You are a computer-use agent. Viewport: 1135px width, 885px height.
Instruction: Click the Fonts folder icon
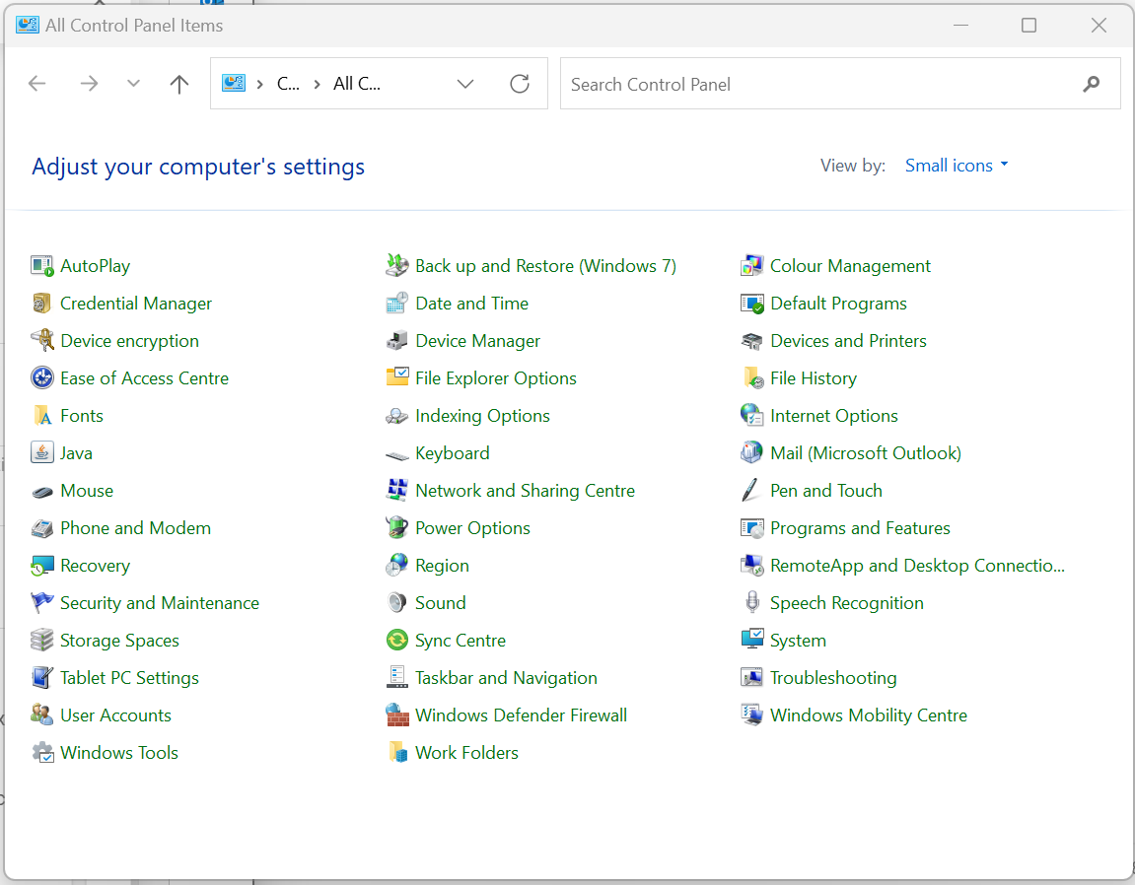point(42,416)
